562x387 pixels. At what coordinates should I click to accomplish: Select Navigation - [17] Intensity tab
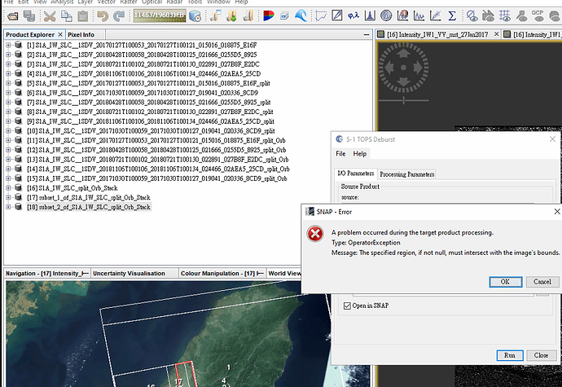[47, 273]
